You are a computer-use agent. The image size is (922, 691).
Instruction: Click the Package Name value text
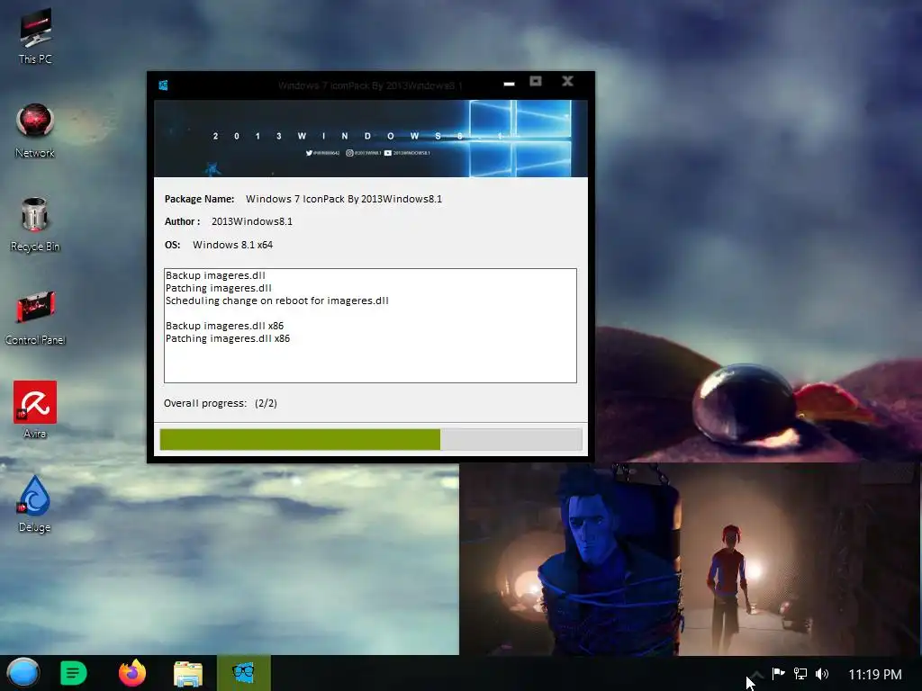pyautogui.click(x=344, y=199)
